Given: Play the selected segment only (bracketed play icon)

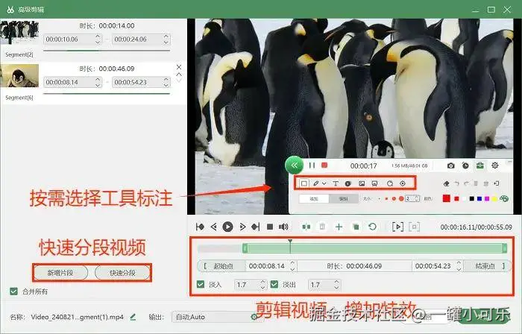Looking at the screenshot, I should (x=397, y=227).
